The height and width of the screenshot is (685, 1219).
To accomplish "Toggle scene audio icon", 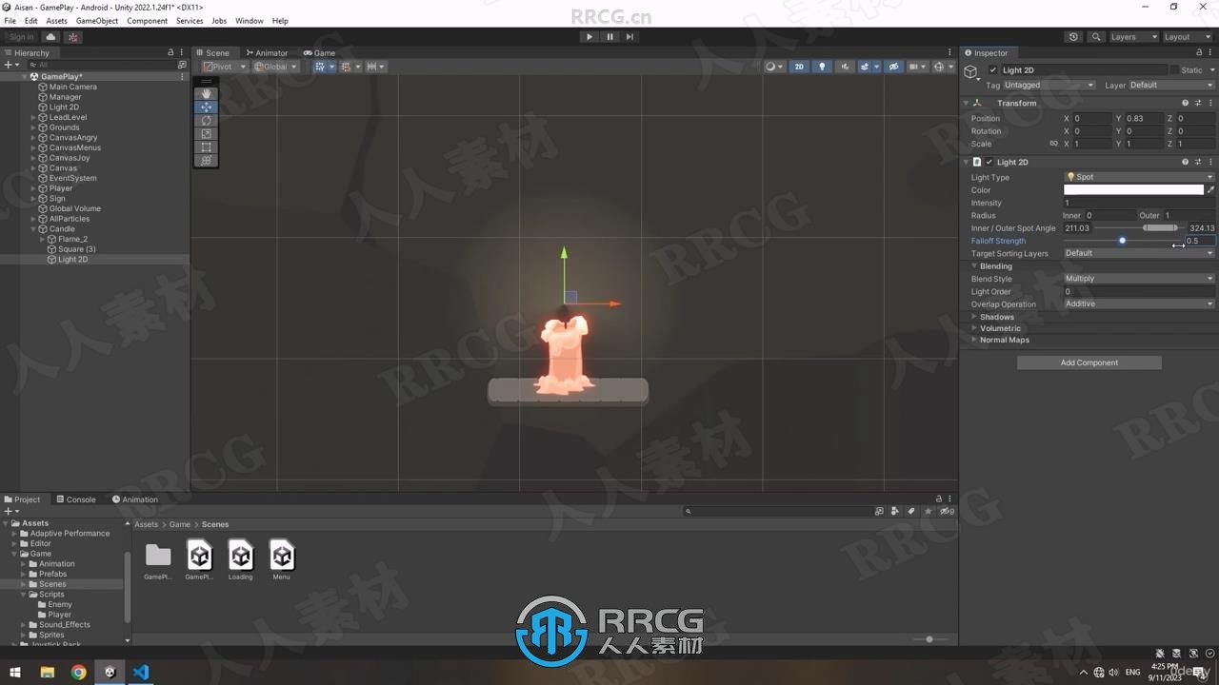I will coord(845,67).
